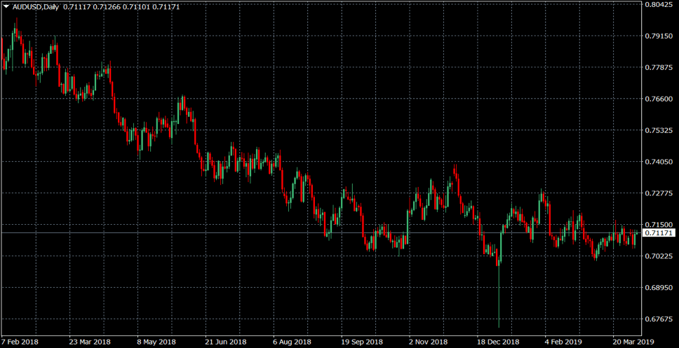Click the 0.68950 price axis label
679x348 pixels.
point(658,288)
